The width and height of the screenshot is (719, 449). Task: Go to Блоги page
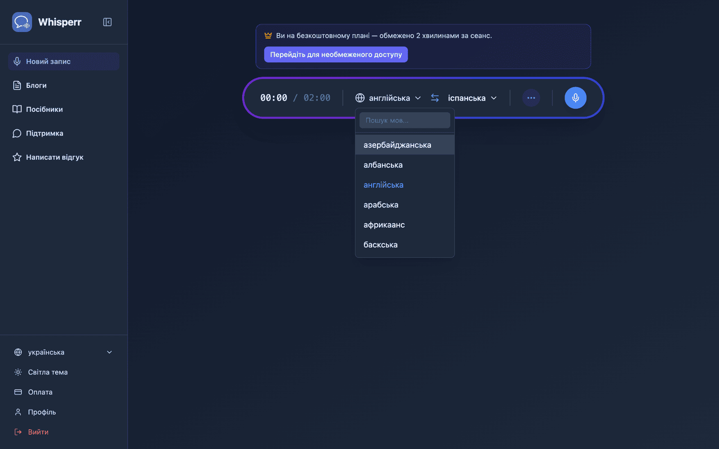click(x=63, y=85)
